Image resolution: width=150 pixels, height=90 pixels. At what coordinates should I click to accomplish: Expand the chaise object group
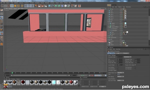108,36
